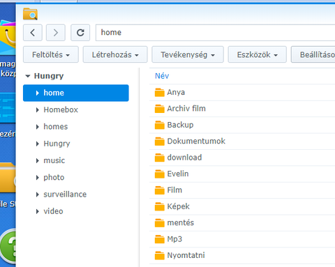This screenshot has width=335, height=267.
Task: Click the File Station folder search icon
Action: click(30, 14)
